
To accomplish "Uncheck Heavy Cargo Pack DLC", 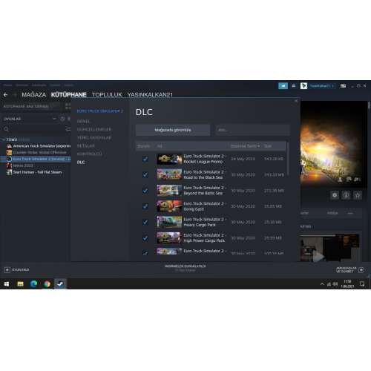I will click(145, 222).
